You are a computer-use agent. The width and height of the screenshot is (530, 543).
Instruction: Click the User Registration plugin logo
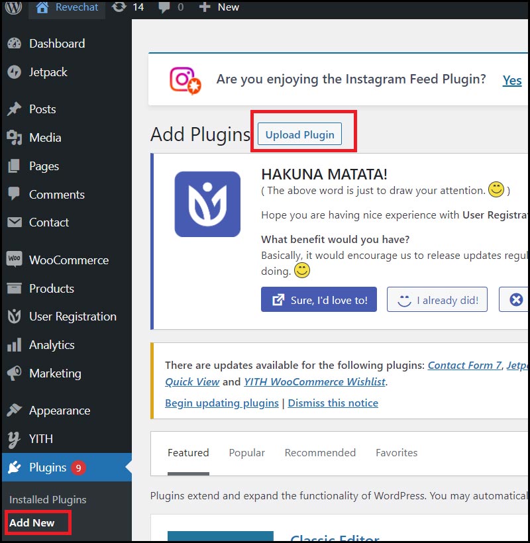(x=207, y=204)
